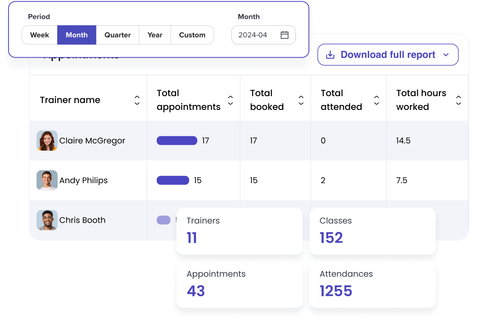Select the Month period option

coord(77,35)
